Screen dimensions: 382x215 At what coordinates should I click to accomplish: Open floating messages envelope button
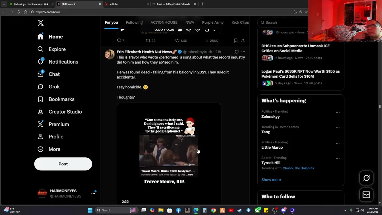pyautogui.click(x=366, y=195)
